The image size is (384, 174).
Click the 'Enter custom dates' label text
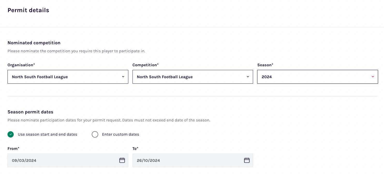pyautogui.click(x=121, y=134)
